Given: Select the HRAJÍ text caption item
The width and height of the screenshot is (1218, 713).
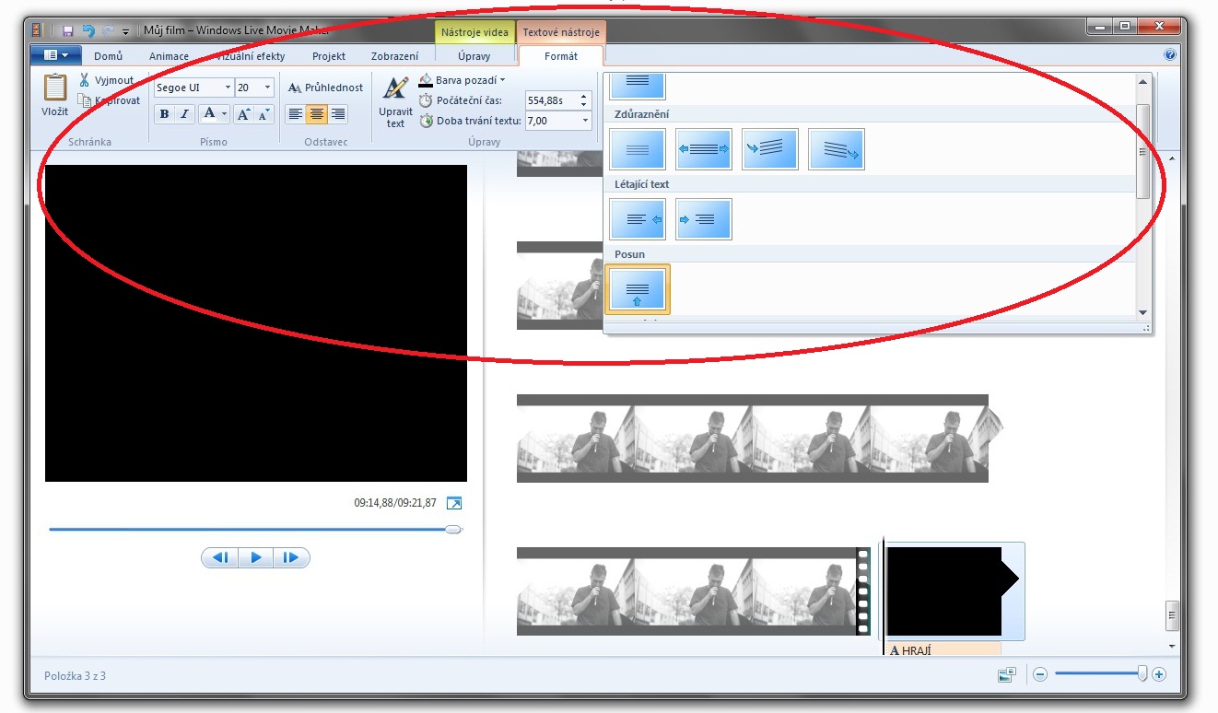Looking at the screenshot, I should pyautogui.click(x=944, y=650).
